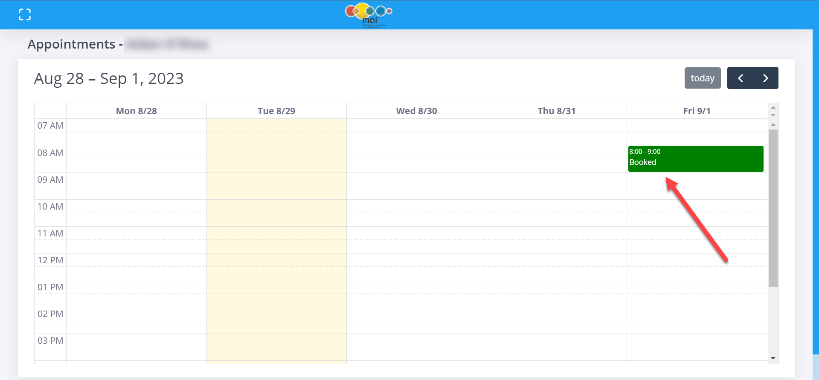The height and width of the screenshot is (380, 819).
Task: Select the Wed 8/30 column header
Action: pos(416,111)
